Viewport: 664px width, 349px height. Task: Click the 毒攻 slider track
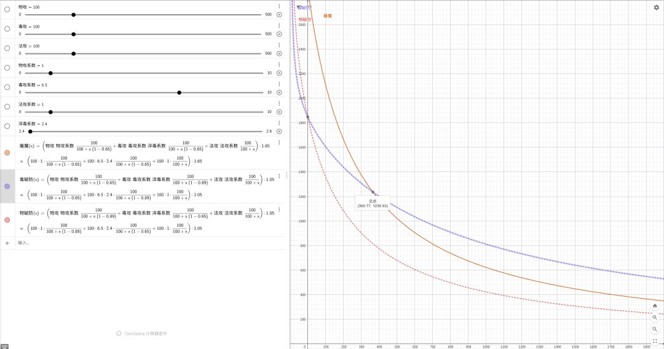click(x=143, y=34)
